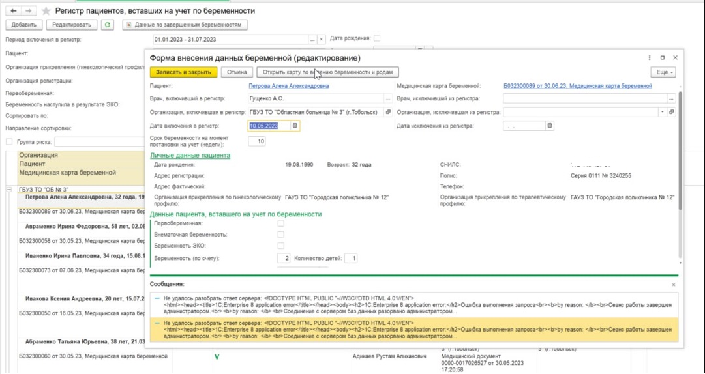Image resolution: width=705 pixels, height=374 pixels.
Task: Toggle the Первобеременная checkbox in form
Action: click(x=281, y=223)
